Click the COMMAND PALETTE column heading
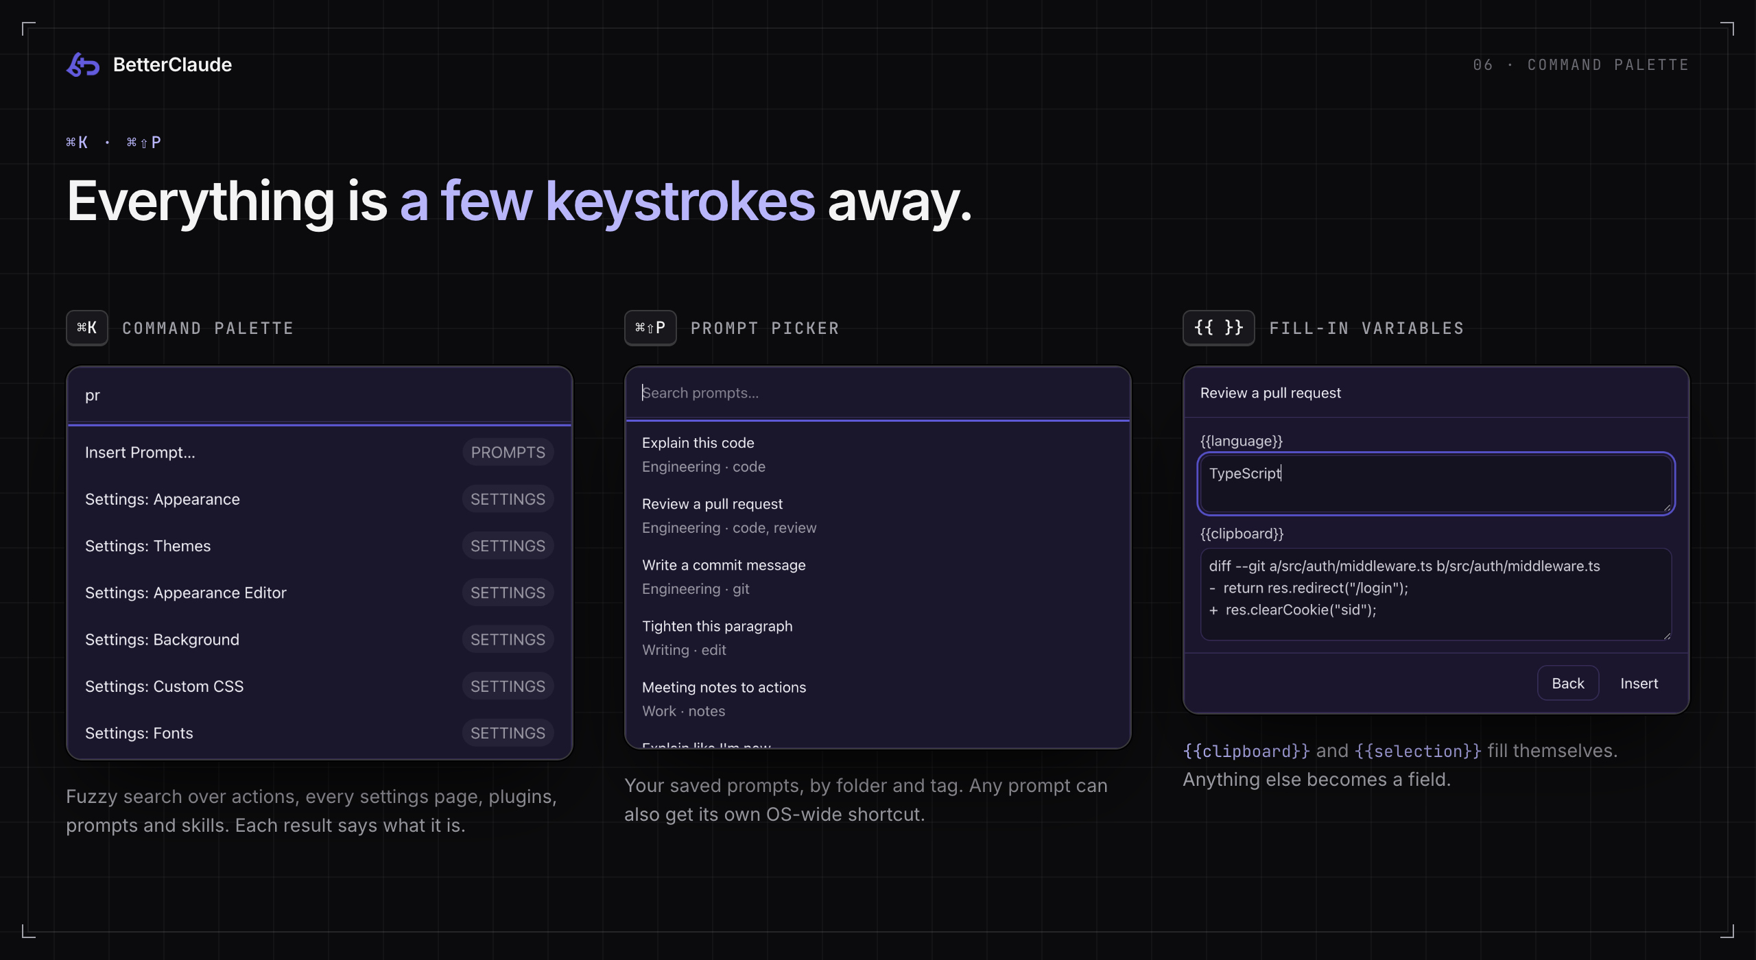 [x=208, y=328]
